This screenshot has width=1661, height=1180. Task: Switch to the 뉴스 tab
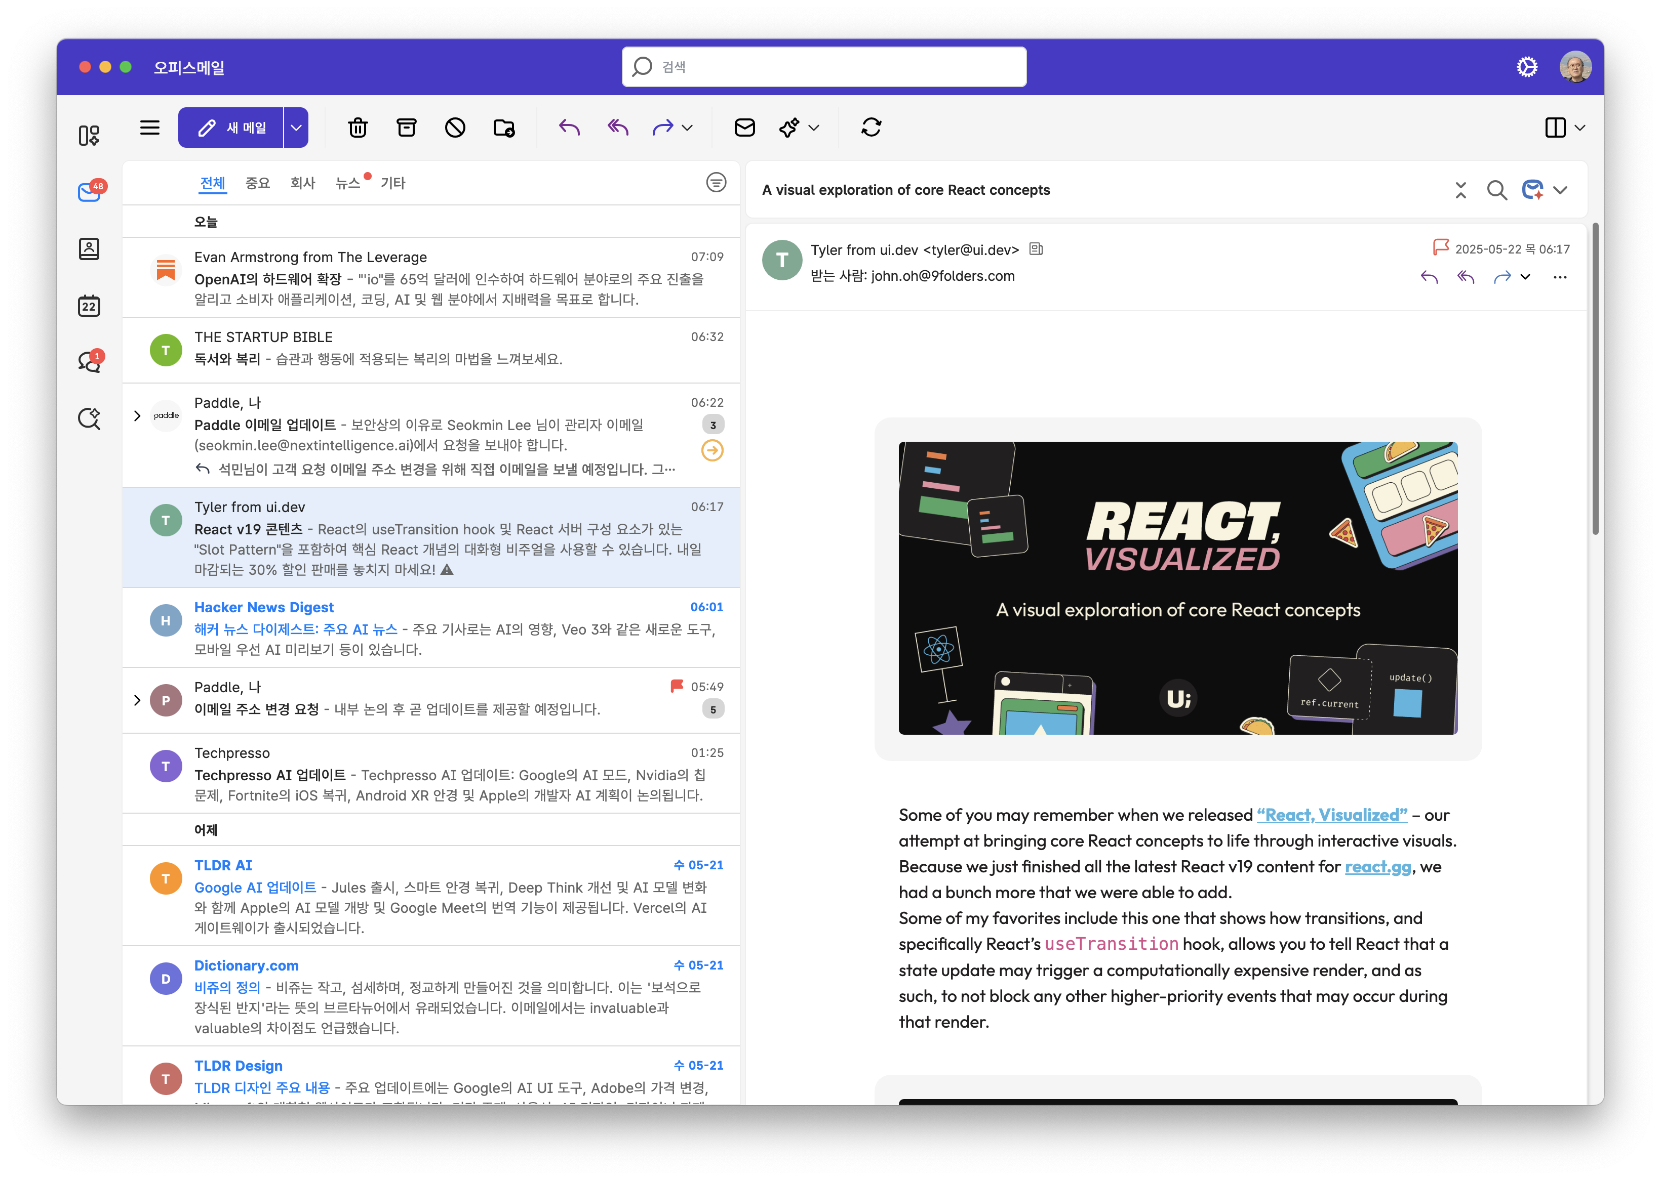(347, 183)
